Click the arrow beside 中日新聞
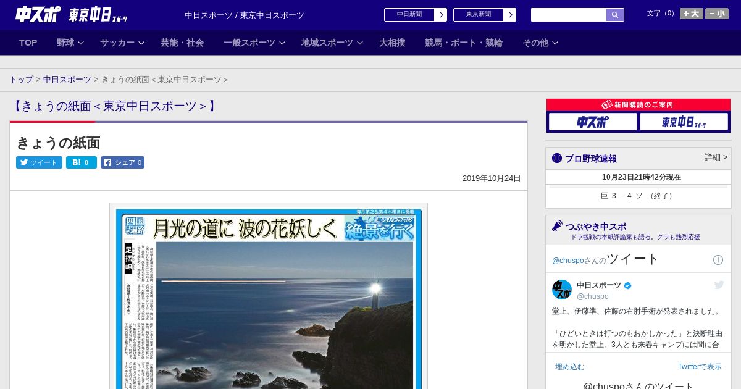741x389 pixels. click(441, 15)
